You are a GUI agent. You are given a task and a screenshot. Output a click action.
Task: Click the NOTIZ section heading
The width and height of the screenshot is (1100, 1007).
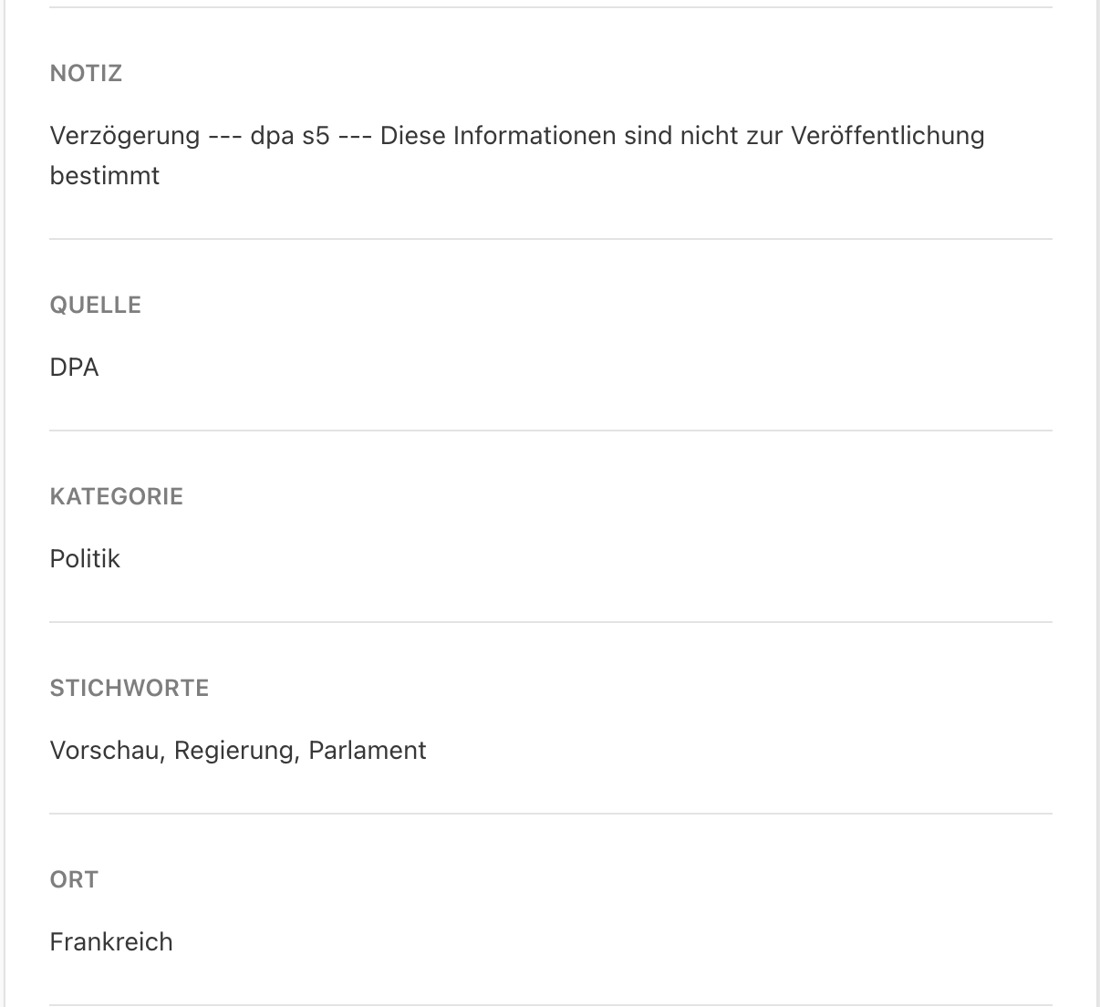pyautogui.click(x=86, y=73)
